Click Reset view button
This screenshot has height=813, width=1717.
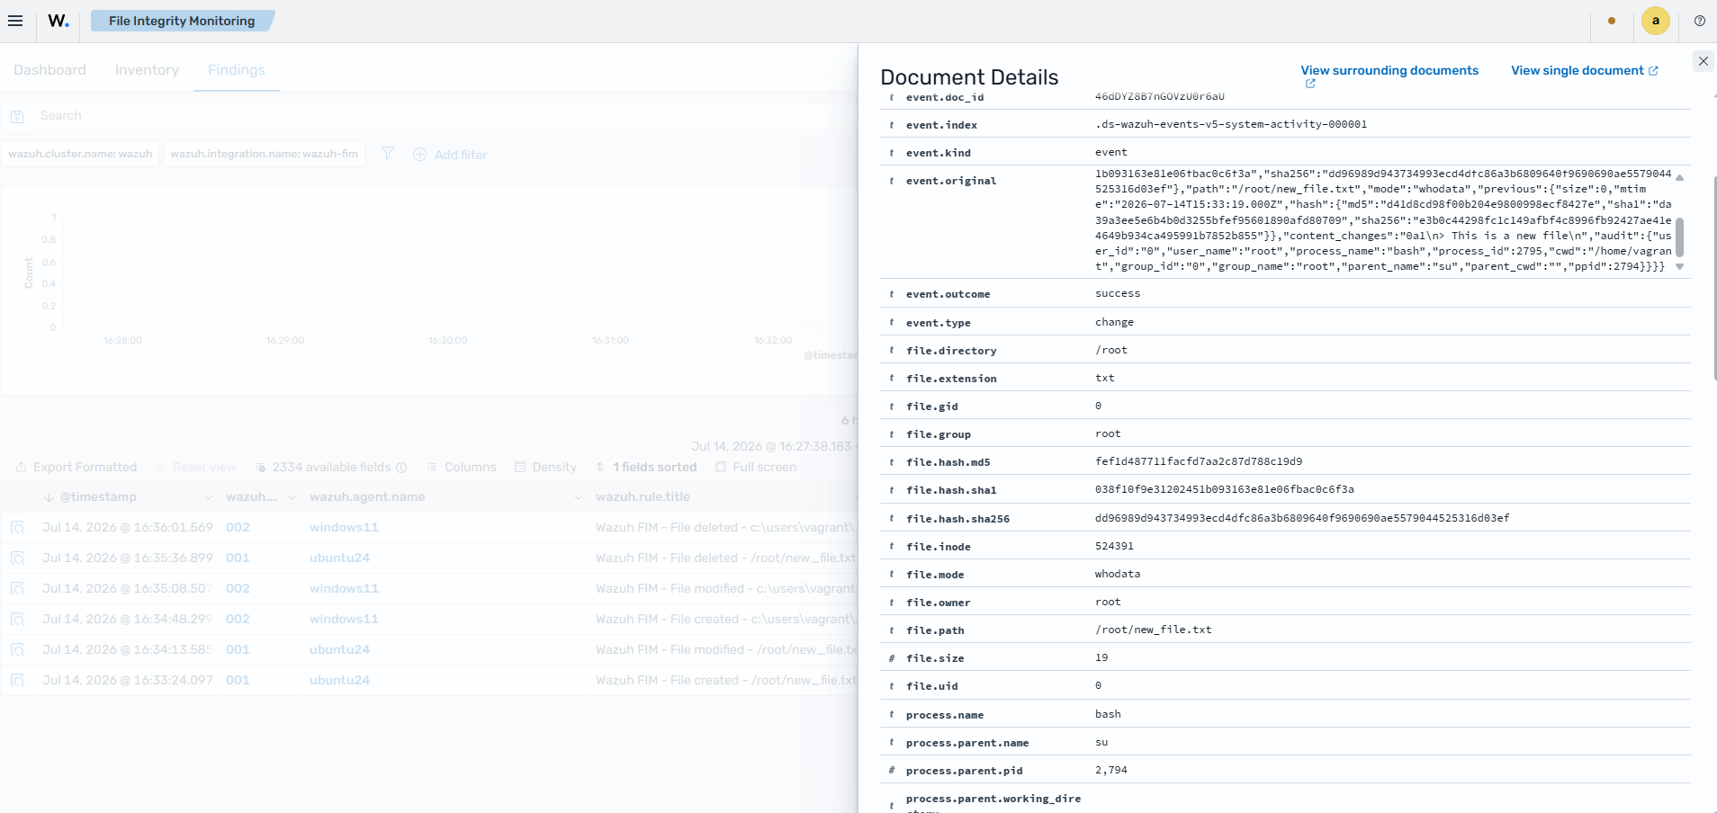coord(195,468)
